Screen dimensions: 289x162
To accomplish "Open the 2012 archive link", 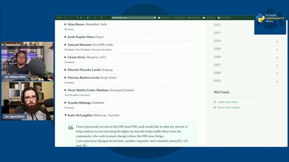I will pos(217,25).
